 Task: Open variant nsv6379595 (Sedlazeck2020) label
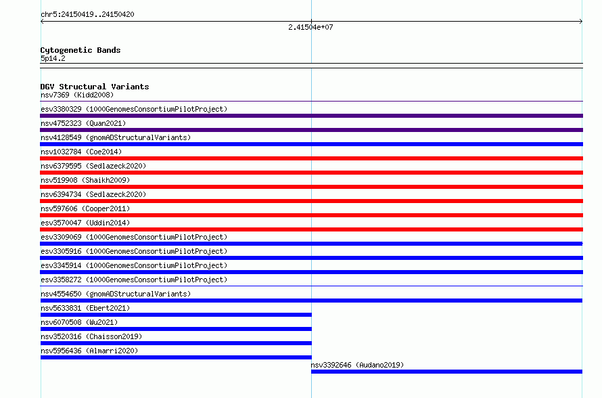pos(93,166)
